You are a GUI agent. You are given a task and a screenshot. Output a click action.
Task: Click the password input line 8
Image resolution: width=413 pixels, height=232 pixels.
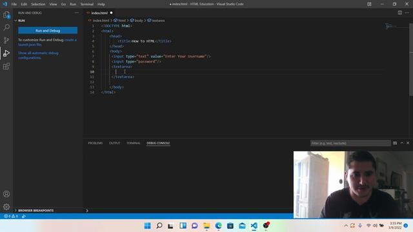[136, 62]
